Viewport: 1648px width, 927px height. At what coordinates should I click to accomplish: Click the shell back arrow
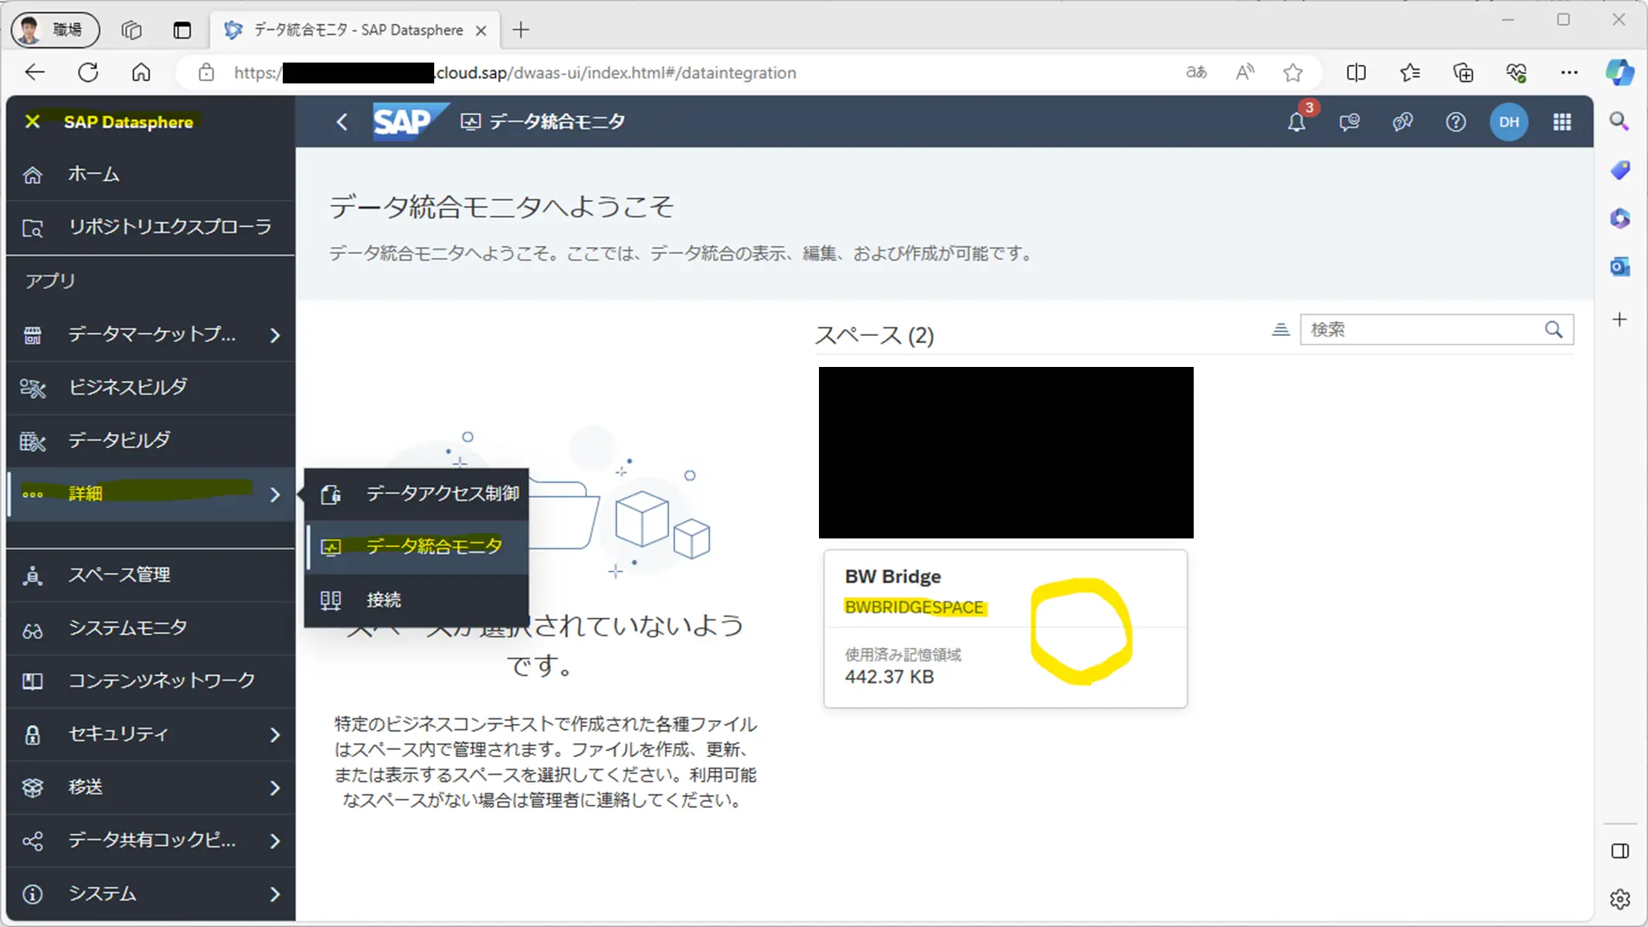(x=342, y=121)
